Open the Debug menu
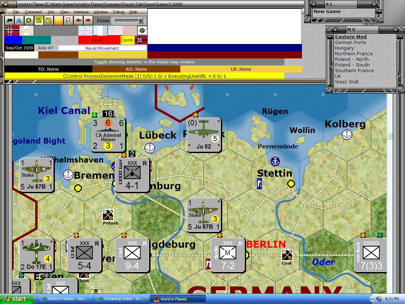 pyautogui.click(x=118, y=12)
